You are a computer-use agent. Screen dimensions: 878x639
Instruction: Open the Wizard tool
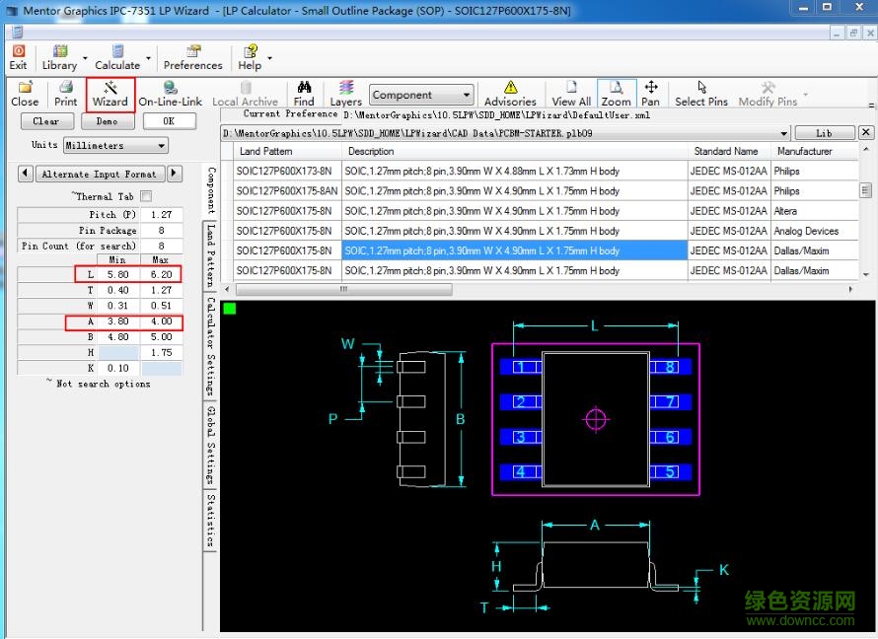click(110, 94)
